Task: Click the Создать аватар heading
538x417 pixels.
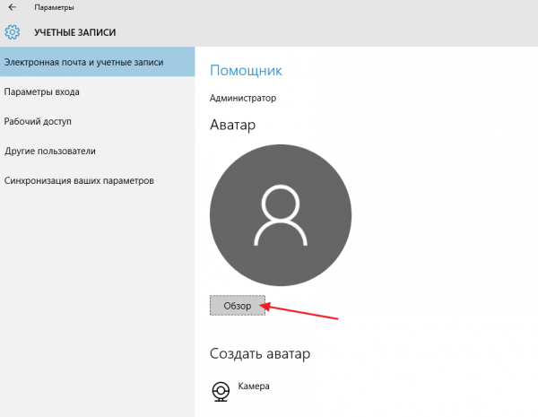Action: click(x=260, y=353)
